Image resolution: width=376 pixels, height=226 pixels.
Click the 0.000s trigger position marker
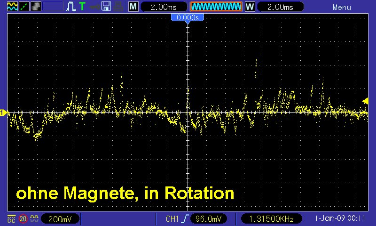pyautogui.click(x=188, y=17)
